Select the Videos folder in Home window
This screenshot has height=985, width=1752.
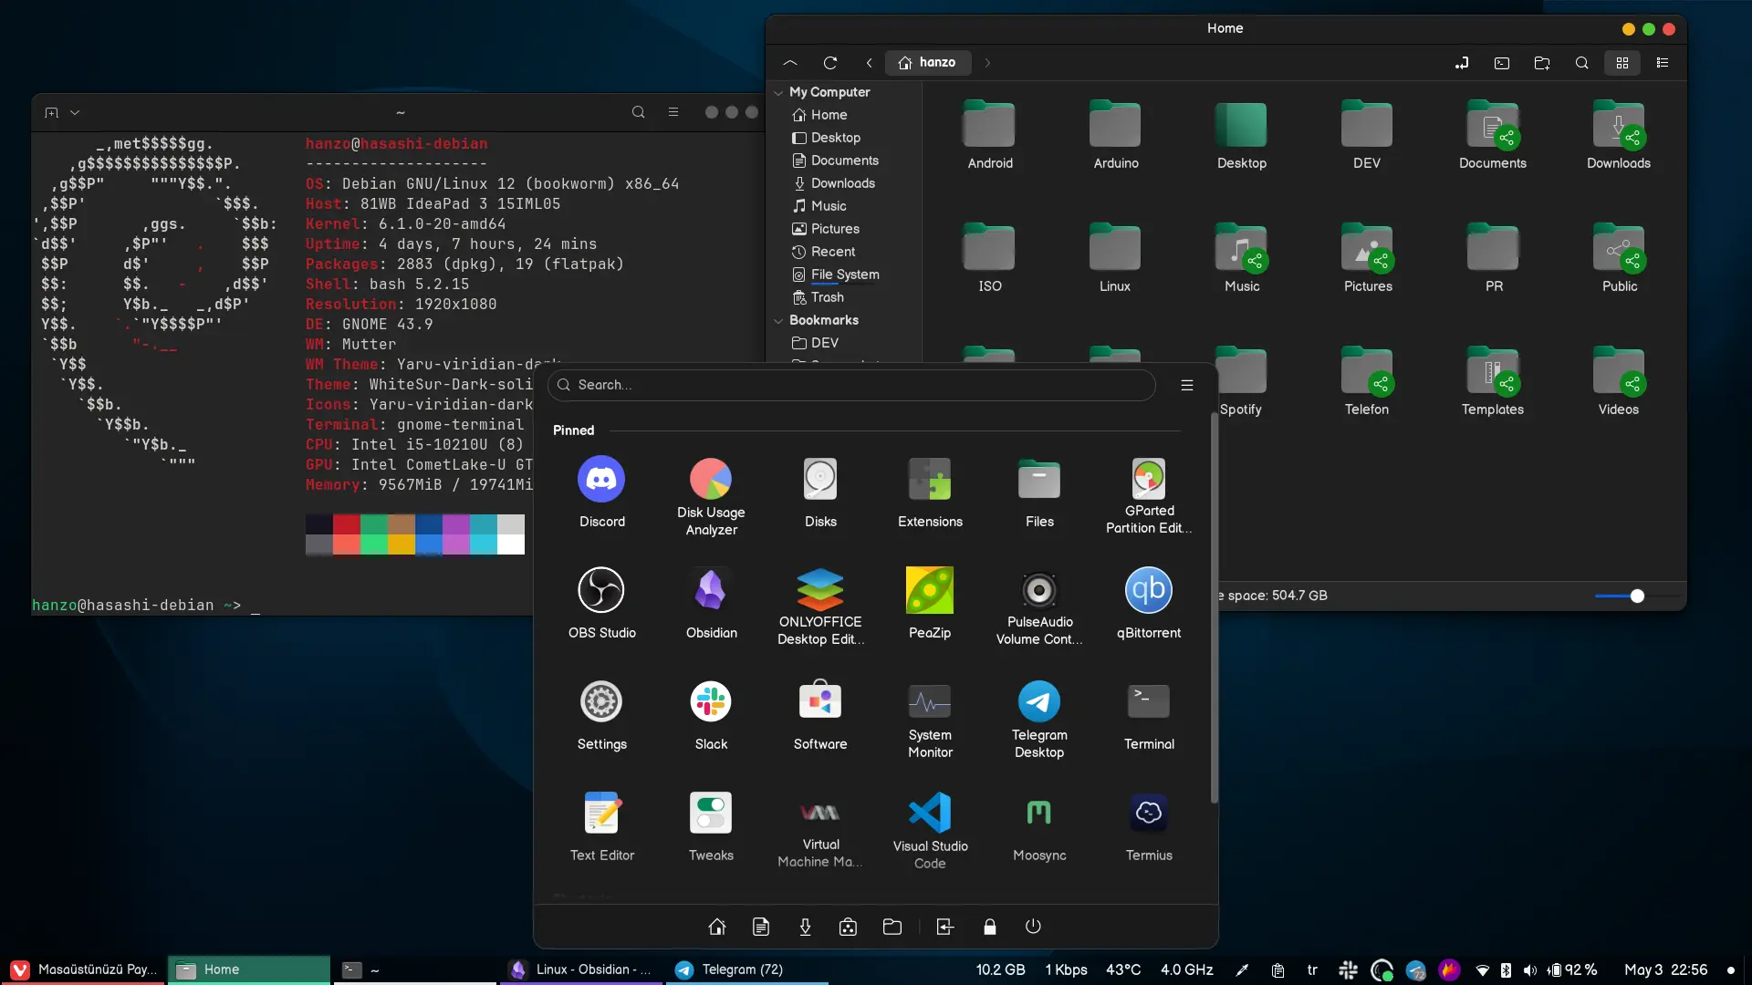tap(1619, 381)
